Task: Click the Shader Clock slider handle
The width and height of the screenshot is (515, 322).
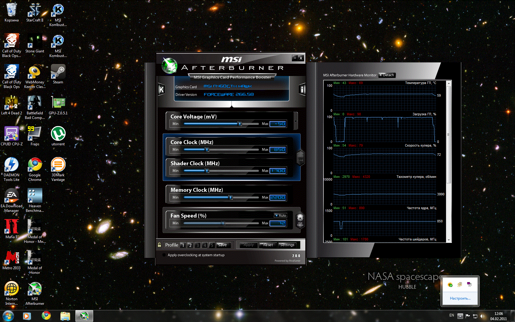Action: click(207, 171)
